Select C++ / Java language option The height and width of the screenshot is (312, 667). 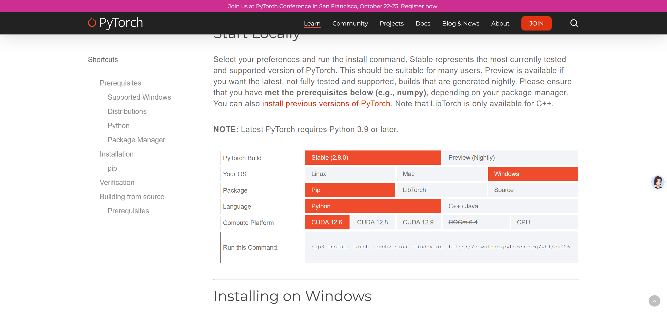coord(510,206)
